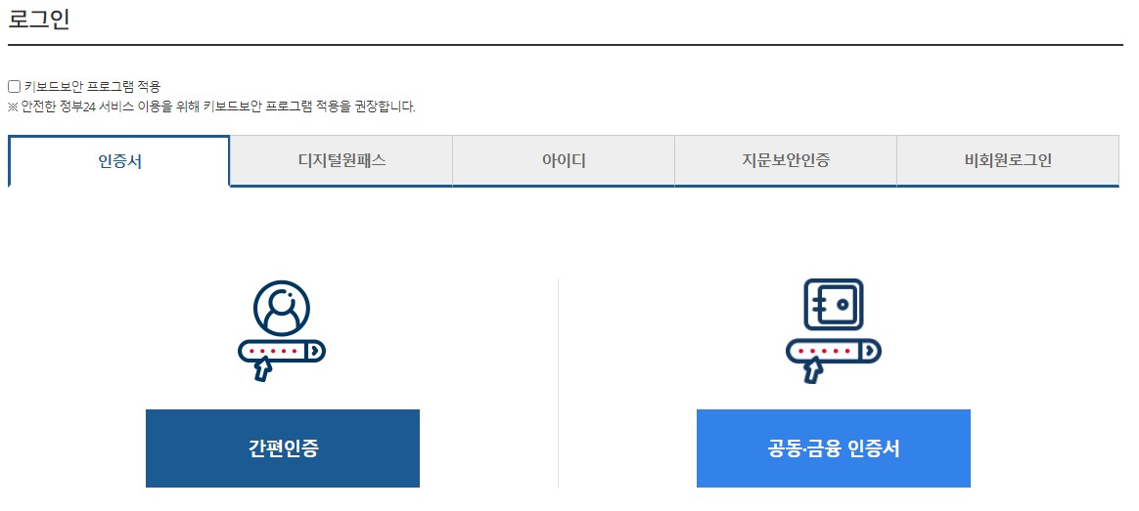The height and width of the screenshot is (511, 1139).
Task: Click the dark blue 간편인증 button
Action: 283,447
